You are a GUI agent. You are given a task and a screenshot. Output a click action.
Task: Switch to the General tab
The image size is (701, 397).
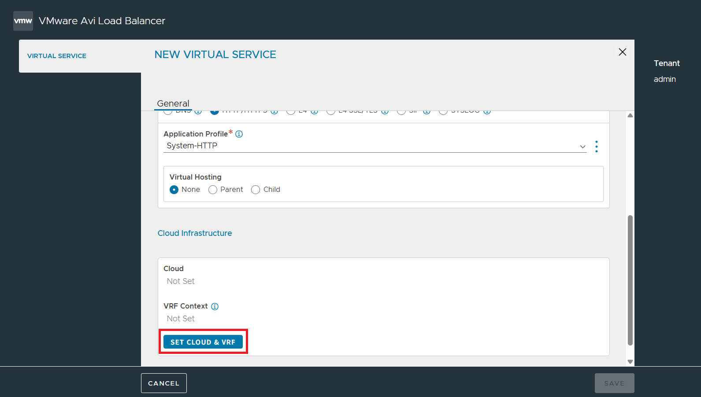point(173,103)
